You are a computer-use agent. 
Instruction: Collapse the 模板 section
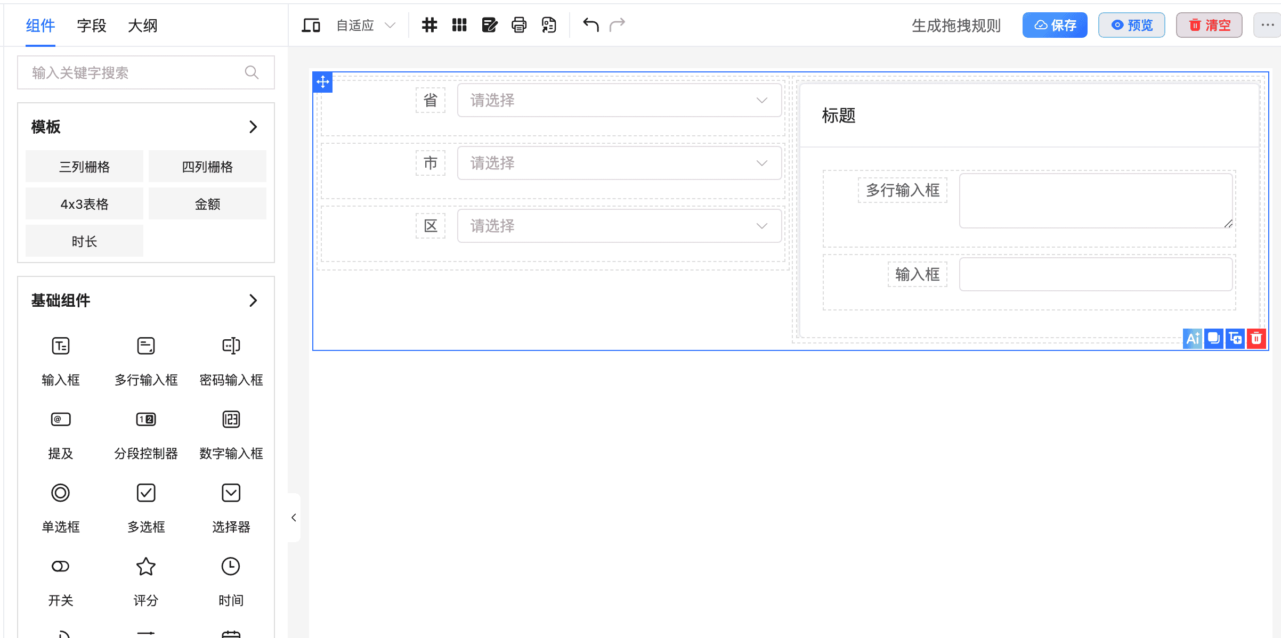(253, 127)
